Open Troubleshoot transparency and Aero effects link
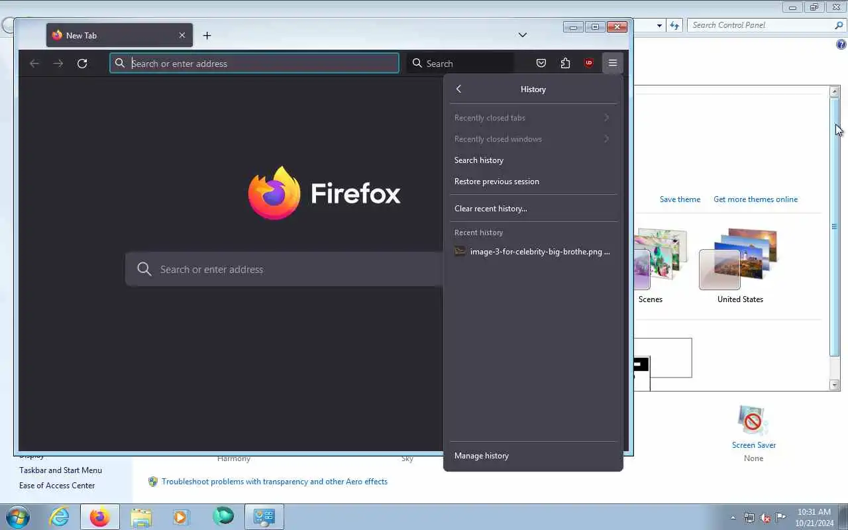The width and height of the screenshot is (848, 530). [274, 482]
